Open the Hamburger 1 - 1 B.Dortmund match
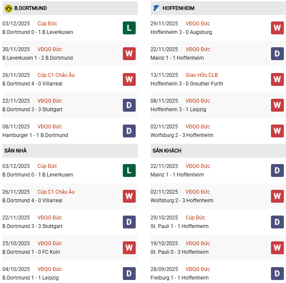The height and width of the screenshot is (283, 286). click(x=35, y=135)
